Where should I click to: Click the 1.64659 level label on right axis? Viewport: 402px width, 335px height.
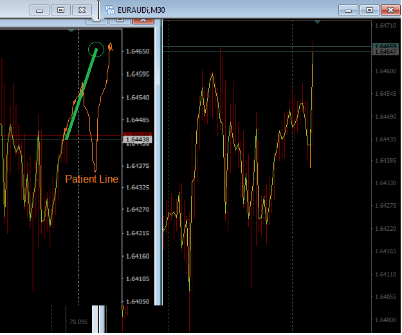click(x=385, y=46)
